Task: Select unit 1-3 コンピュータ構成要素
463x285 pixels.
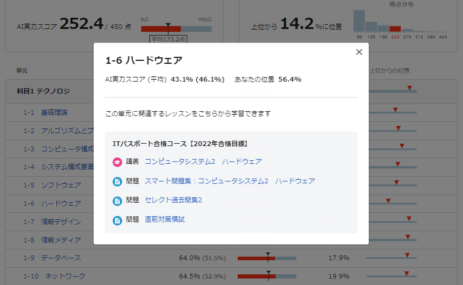Action: (59, 149)
